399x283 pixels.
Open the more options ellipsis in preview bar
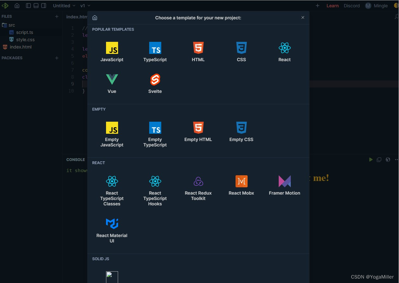[396, 160]
